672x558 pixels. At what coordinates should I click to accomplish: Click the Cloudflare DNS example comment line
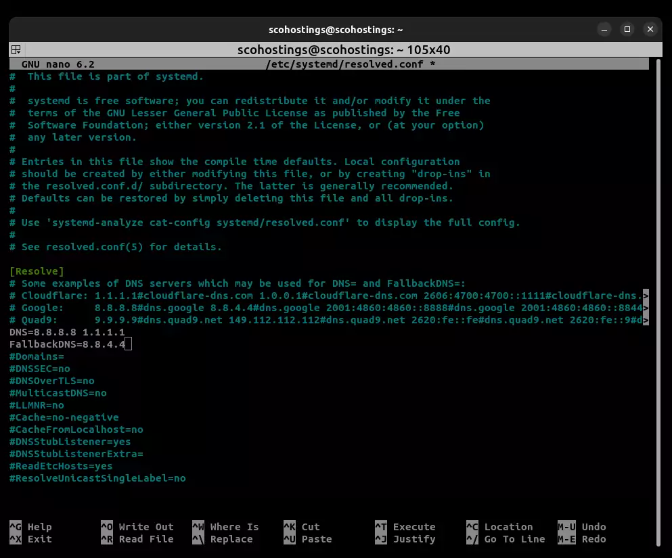329,296
